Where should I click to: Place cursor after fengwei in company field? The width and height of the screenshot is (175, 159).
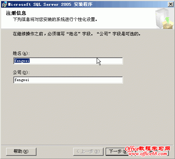pyautogui.click(x=29, y=80)
